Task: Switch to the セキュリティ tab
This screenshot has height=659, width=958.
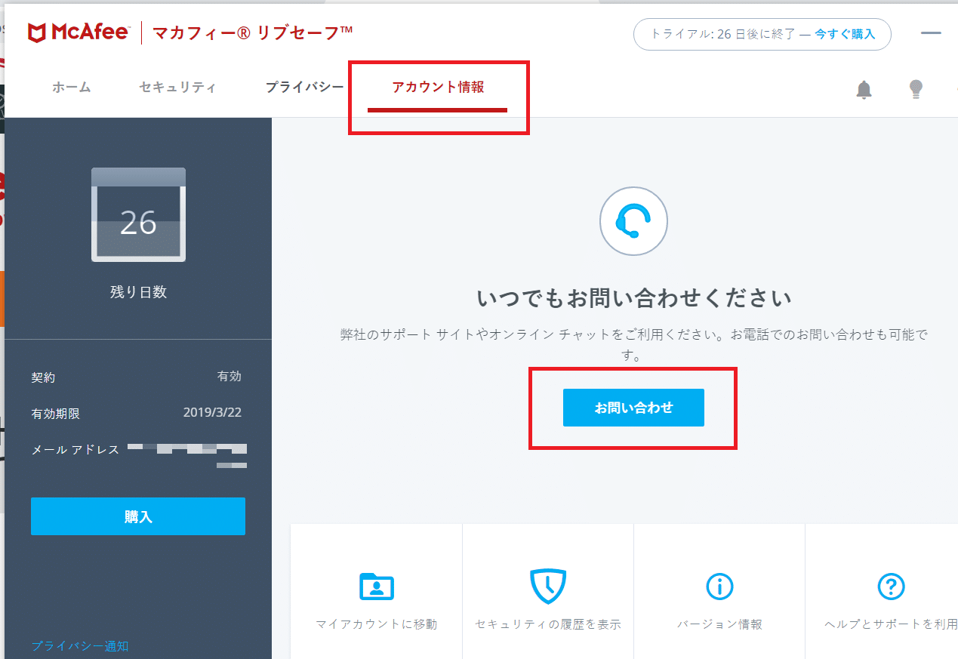Action: pyautogui.click(x=177, y=88)
